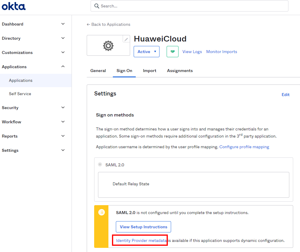Screen dimensions: 300x252
Task: Click into the Search field
Action: (x=190, y=6)
